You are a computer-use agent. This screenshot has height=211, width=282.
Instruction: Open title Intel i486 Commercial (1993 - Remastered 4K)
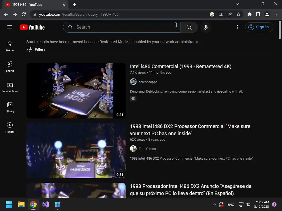tap(181, 66)
